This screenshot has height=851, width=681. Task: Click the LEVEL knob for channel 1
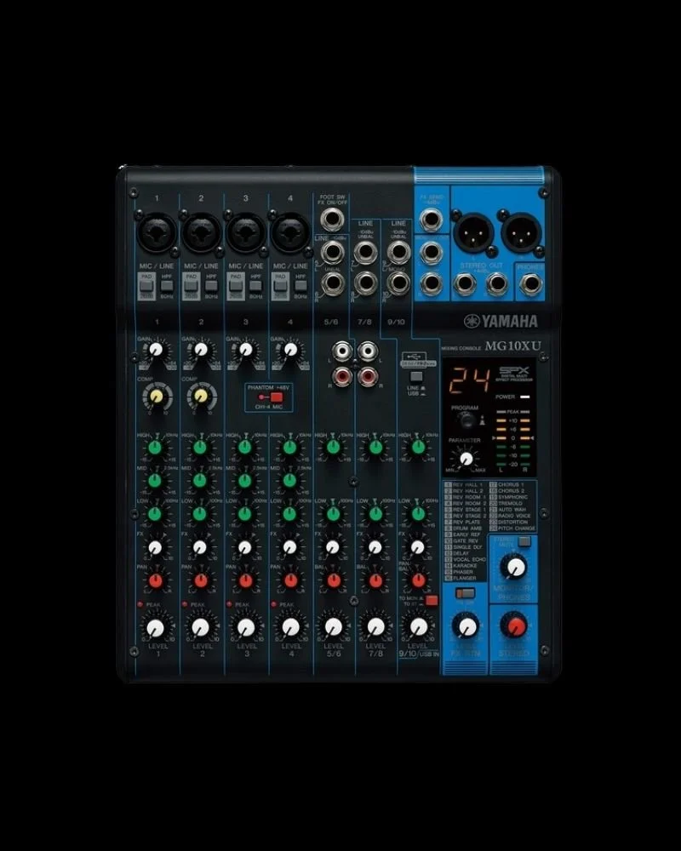(155, 627)
